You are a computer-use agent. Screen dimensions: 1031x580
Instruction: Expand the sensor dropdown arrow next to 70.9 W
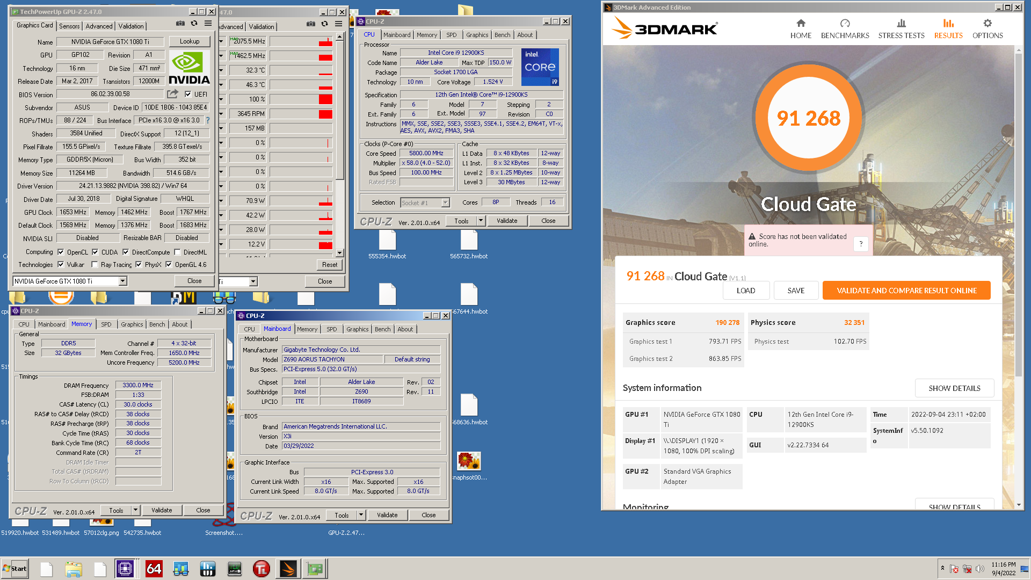point(221,200)
